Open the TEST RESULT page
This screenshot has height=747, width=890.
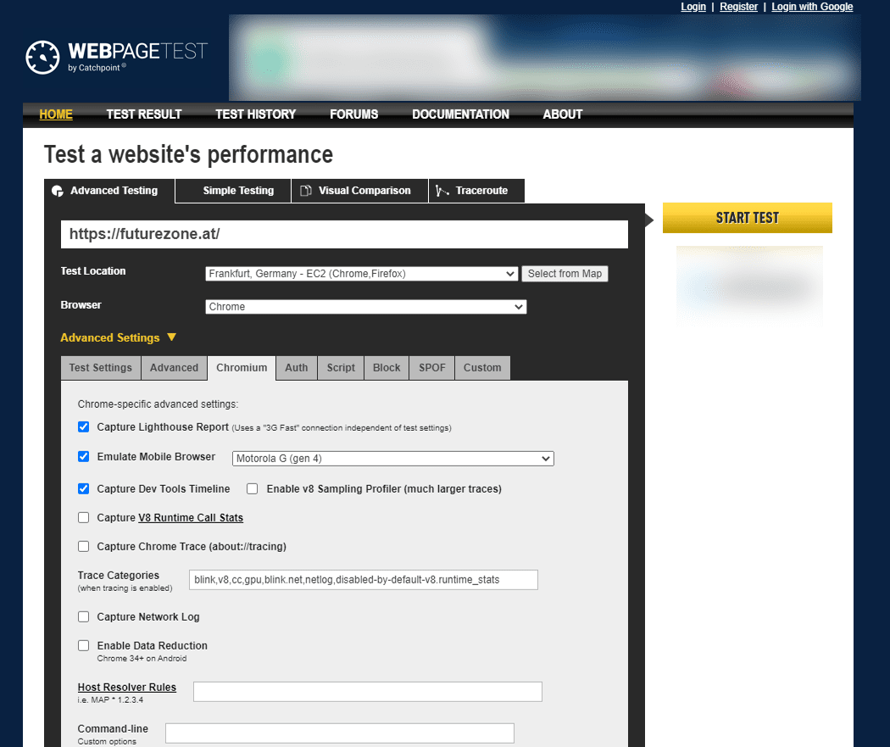[x=144, y=114]
